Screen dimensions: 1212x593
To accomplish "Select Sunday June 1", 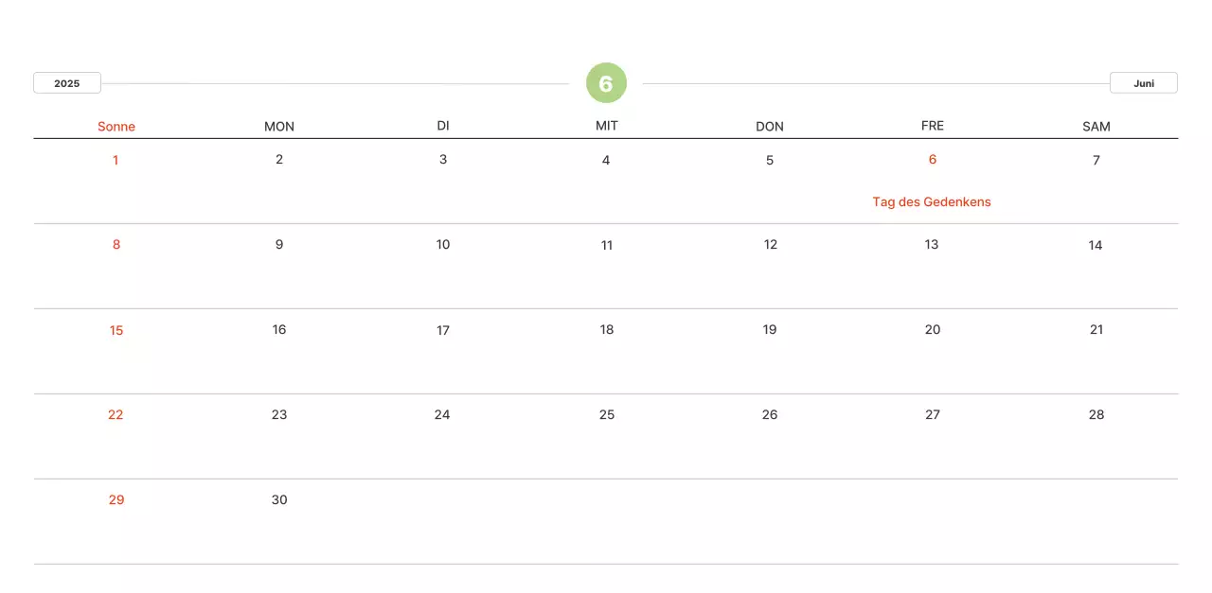I will point(116,160).
